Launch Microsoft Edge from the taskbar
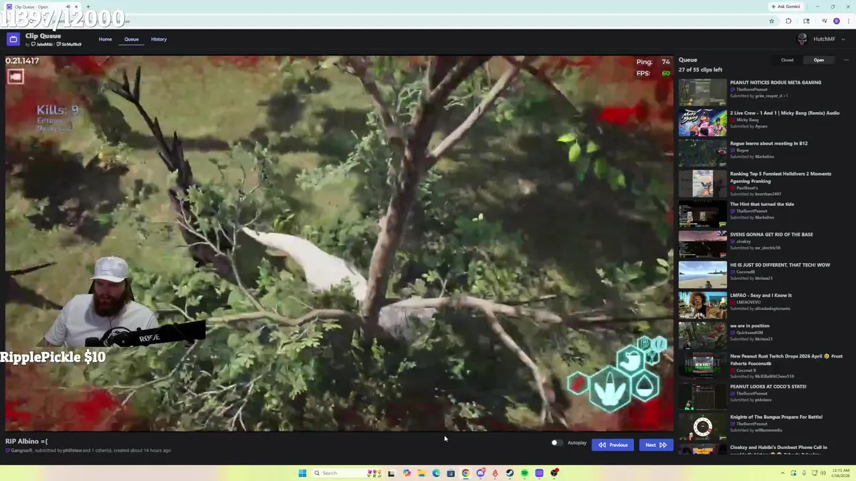Screen dimensions: 856x481 click(436, 473)
